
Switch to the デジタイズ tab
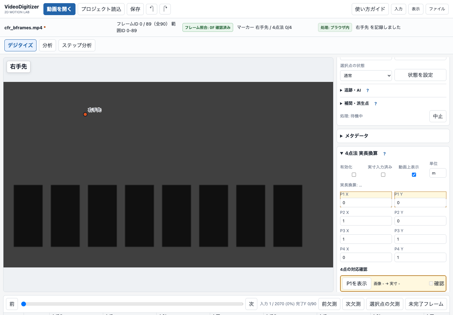20,45
